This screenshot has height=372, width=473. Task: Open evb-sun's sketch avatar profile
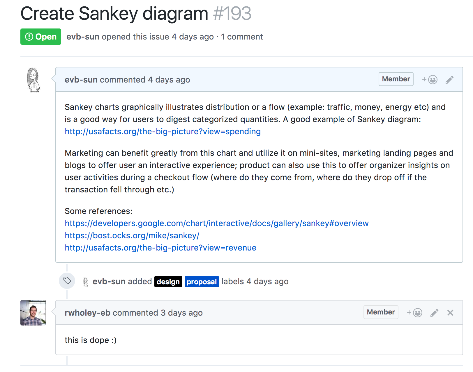[x=33, y=80]
